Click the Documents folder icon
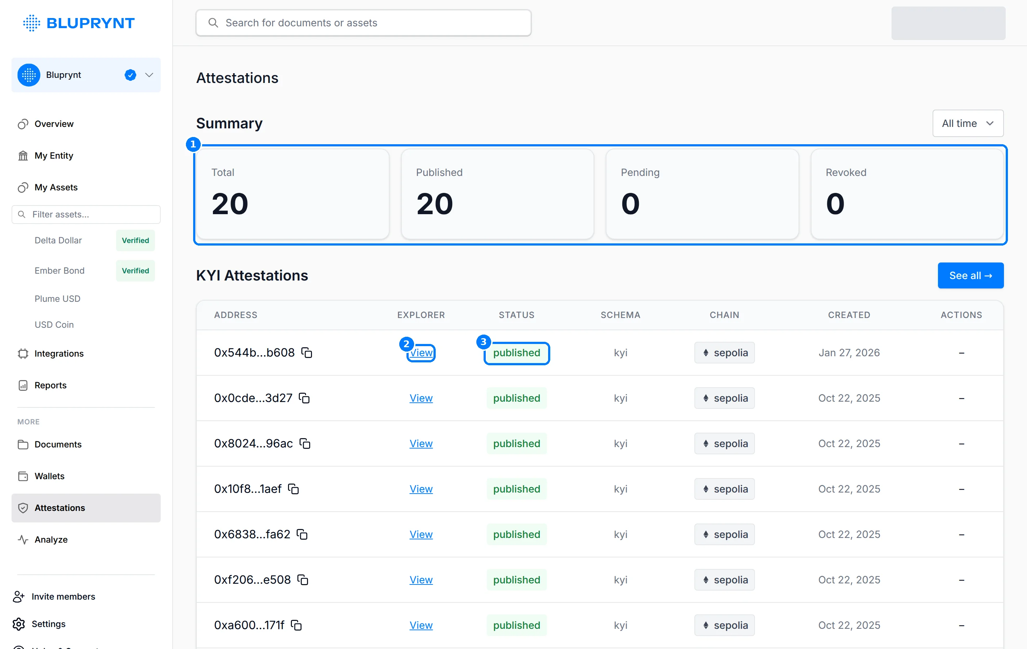 pos(23,445)
